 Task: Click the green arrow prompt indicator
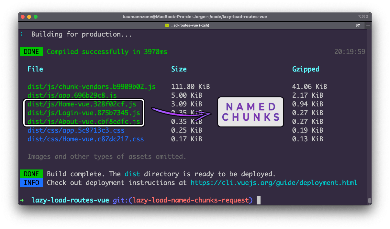coord(22,200)
